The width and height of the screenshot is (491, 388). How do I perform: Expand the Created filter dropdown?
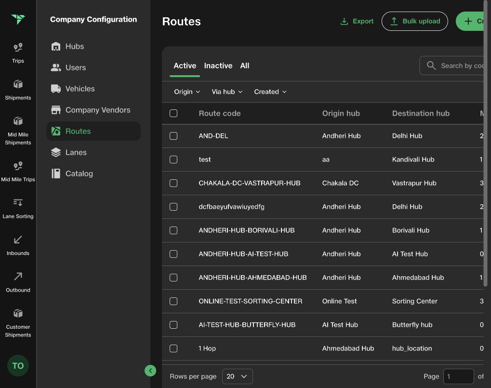[x=270, y=92]
